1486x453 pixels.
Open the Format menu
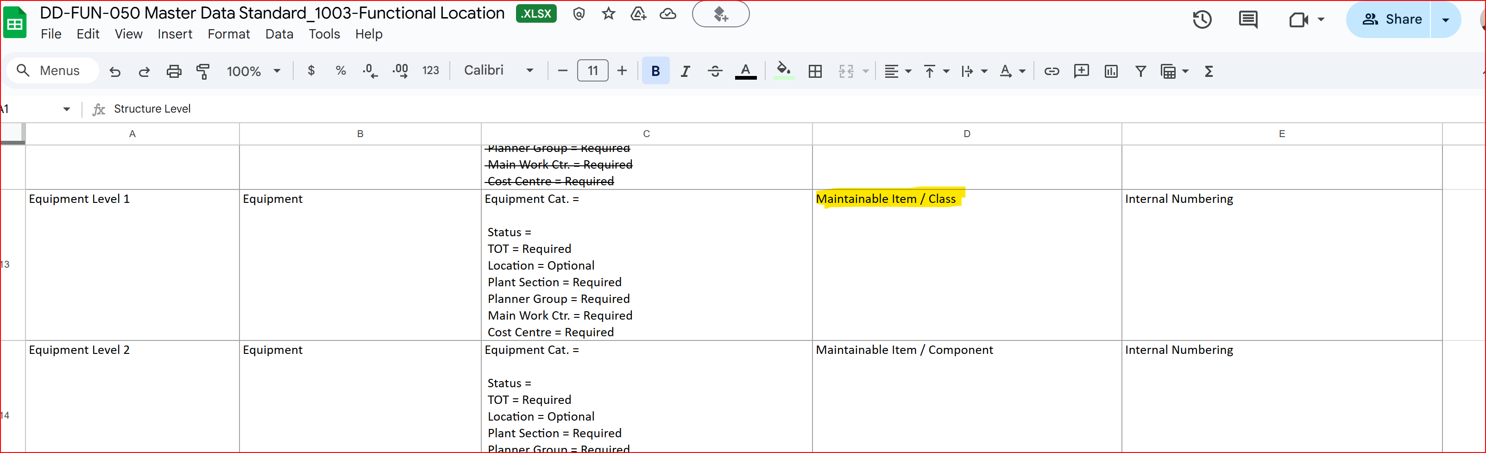(x=228, y=34)
